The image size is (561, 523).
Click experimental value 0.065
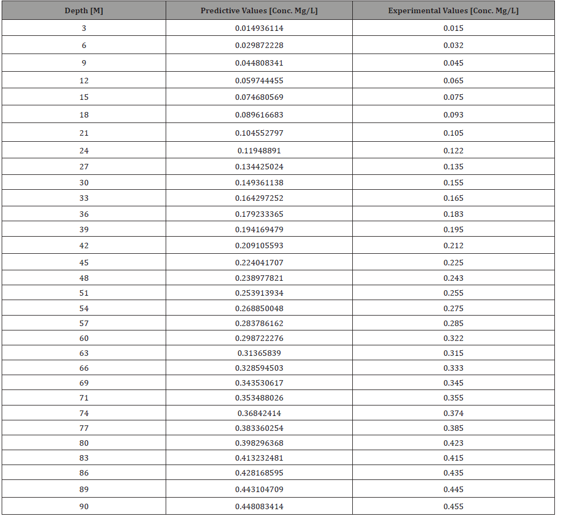click(453, 81)
